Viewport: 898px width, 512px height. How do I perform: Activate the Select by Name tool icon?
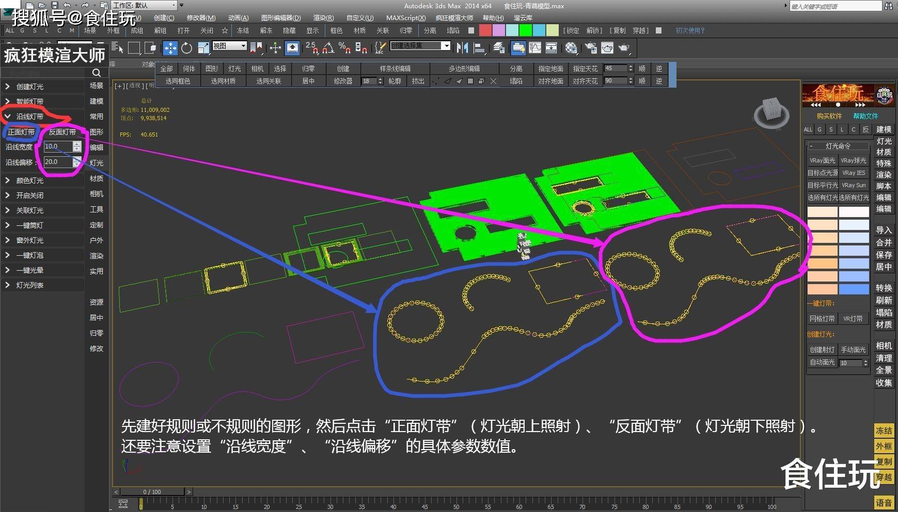pyautogui.click(x=117, y=48)
